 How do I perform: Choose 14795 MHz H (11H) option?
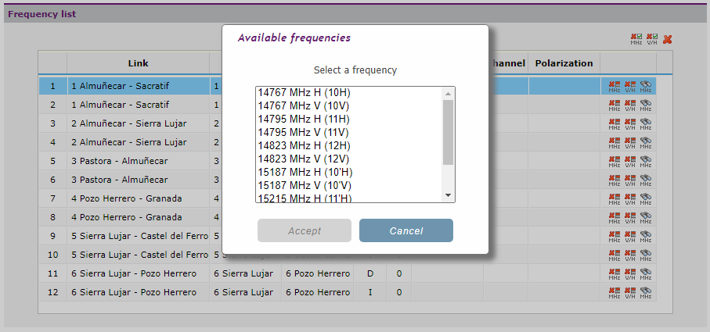click(348, 120)
